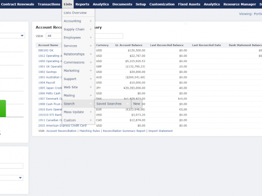Viewport: 262px width, 196px height.
Task: Select the Search menu entry
Action: 78,104
